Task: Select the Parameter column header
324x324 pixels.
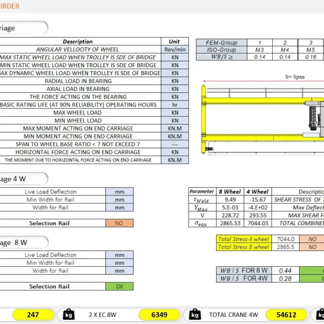Action: click(202, 192)
